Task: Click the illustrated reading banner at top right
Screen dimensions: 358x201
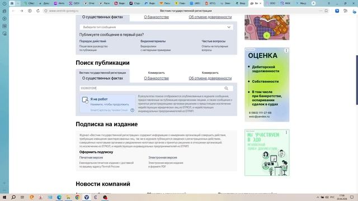Action: [267, 27]
